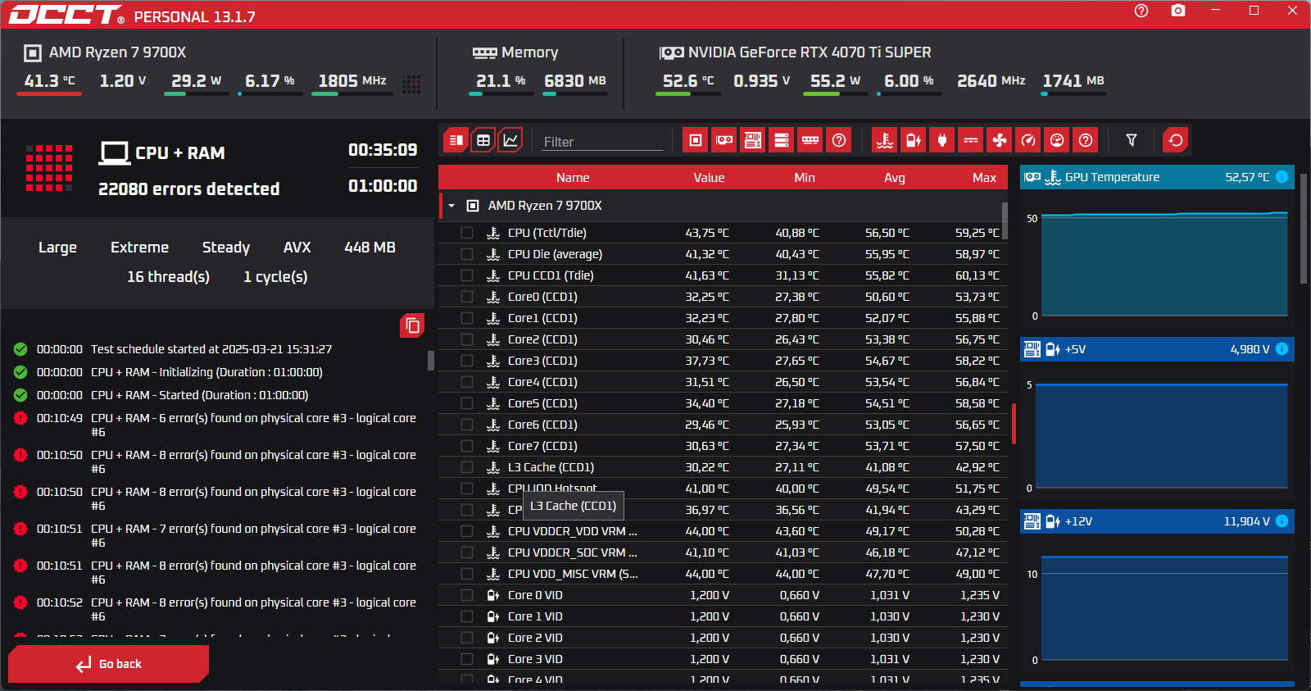1311x691 pixels.
Task: Collapse the AMD Ryzen 7 9700X sensor group
Action: click(x=451, y=206)
